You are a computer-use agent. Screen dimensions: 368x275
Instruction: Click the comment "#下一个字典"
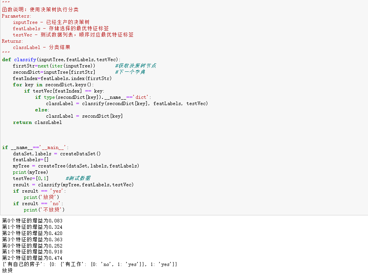click(x=130, y=72)
